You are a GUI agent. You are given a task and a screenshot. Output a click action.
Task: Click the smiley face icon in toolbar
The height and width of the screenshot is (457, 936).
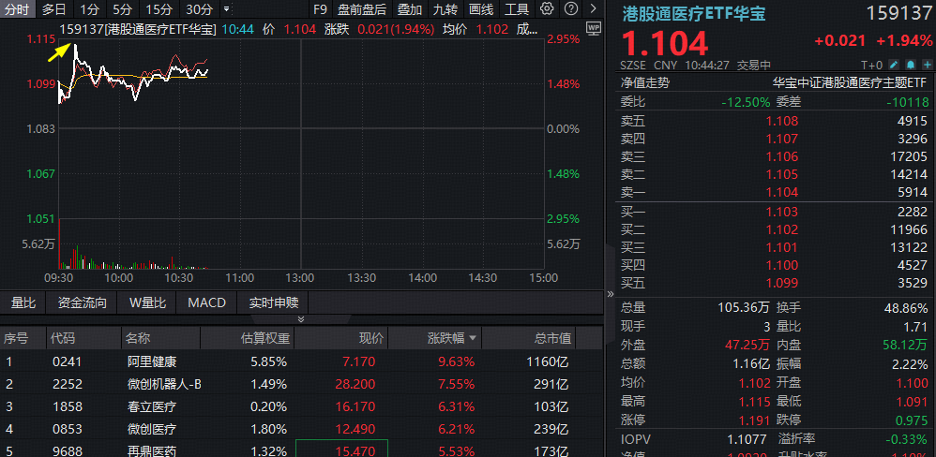(x=570, y=9)
